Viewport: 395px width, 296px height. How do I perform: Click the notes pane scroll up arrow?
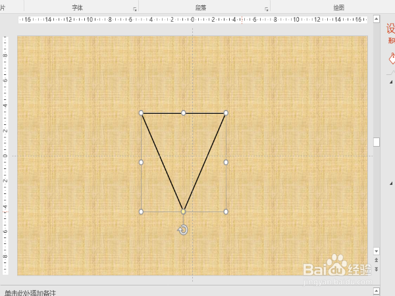[x=377, y=291]
